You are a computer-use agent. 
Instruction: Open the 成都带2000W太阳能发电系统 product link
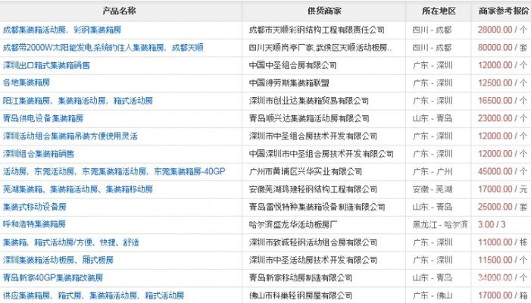coord(103,48)
